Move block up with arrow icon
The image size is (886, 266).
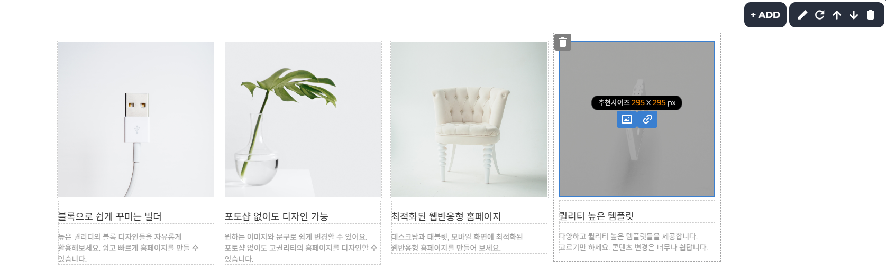pos(837,15)
